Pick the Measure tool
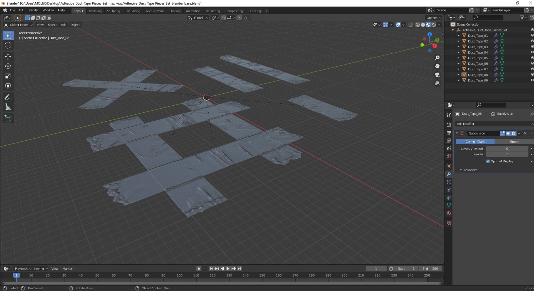Viewport: 534px width, 291px height. 8,107
